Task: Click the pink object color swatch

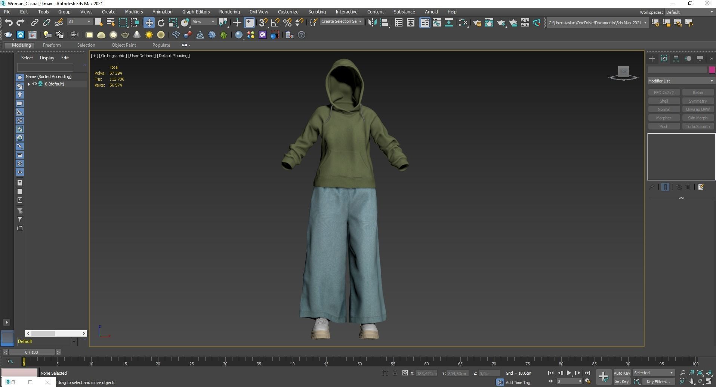Action: pos(712,70)
